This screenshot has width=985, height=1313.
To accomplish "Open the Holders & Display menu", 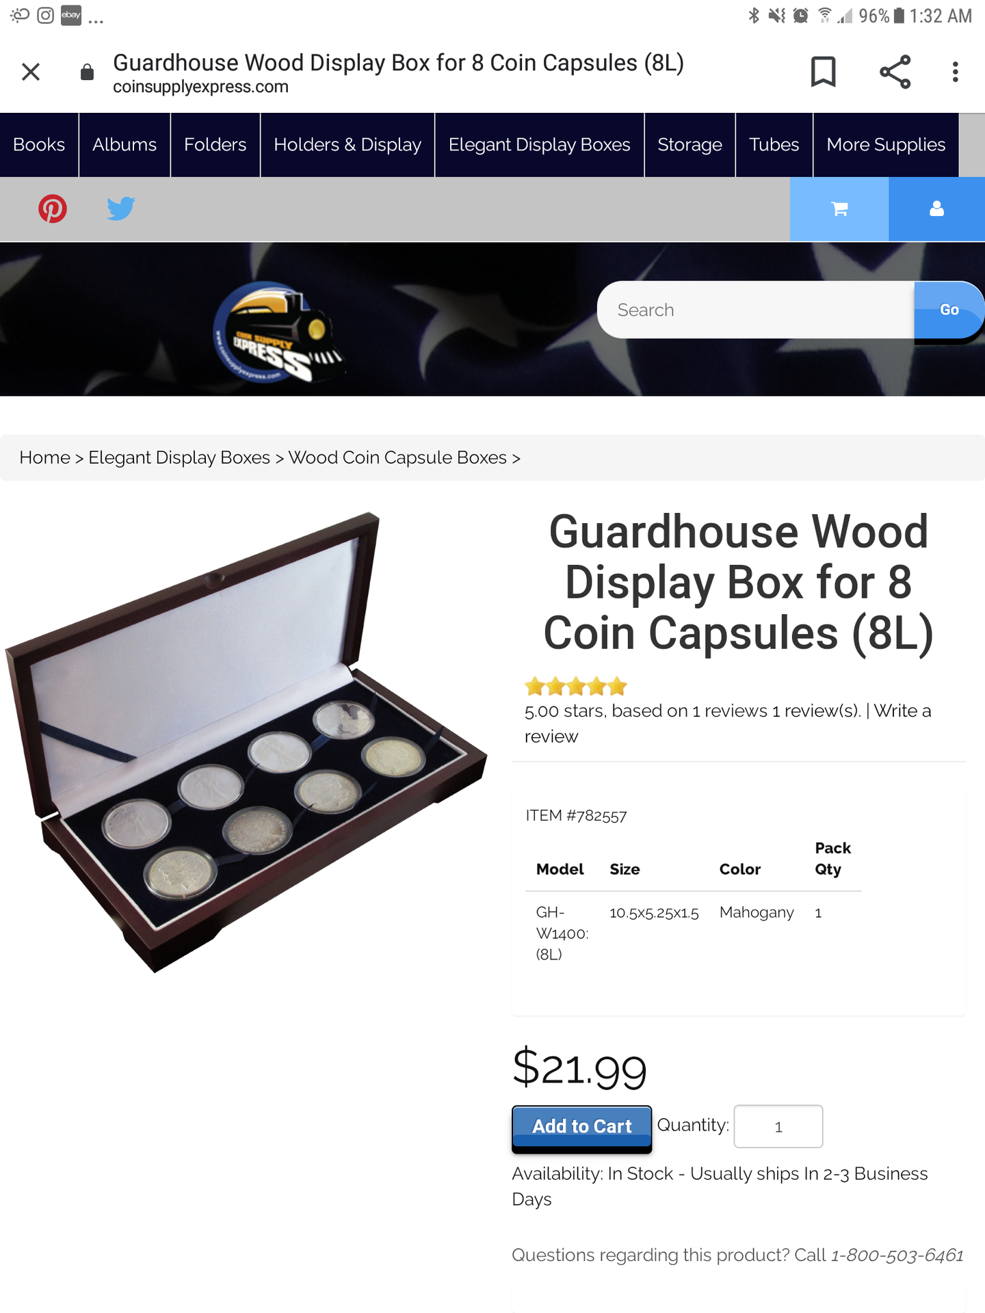I will click(x=347, y=145).
